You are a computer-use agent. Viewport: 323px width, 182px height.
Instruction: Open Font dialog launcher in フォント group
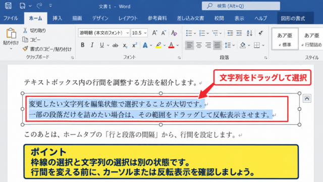point(179,58)
